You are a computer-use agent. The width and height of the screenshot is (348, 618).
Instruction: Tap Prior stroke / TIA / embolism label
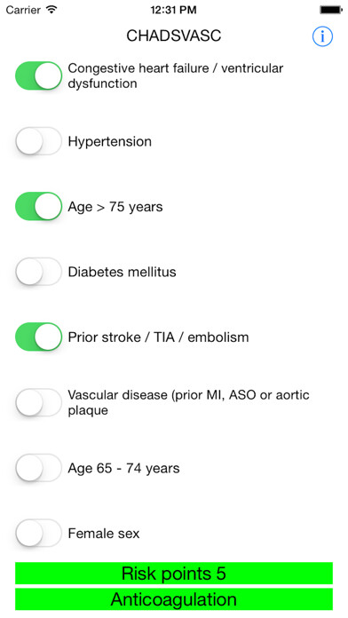(158, 337)
